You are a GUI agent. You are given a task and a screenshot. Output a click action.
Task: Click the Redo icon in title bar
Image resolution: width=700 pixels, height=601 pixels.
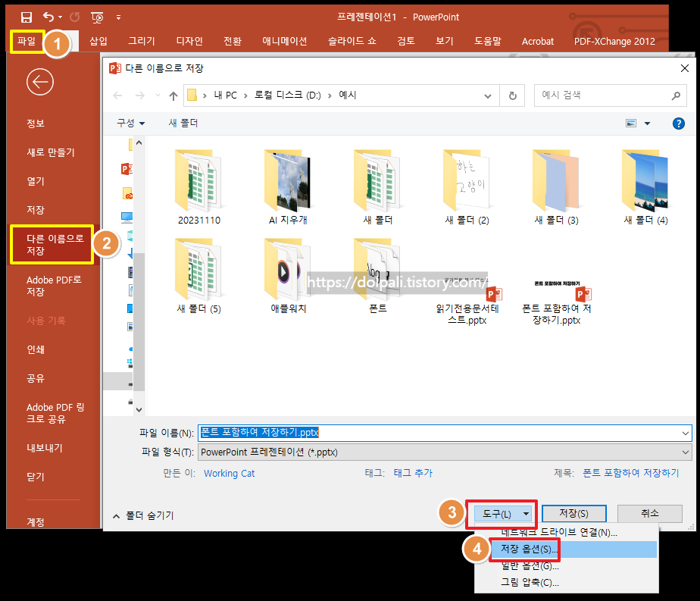pyautogui.click(x=75, y=17)
